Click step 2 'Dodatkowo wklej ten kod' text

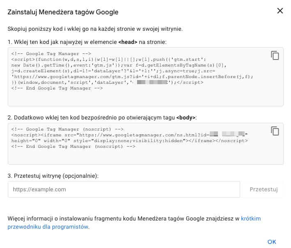coord(102,118)
